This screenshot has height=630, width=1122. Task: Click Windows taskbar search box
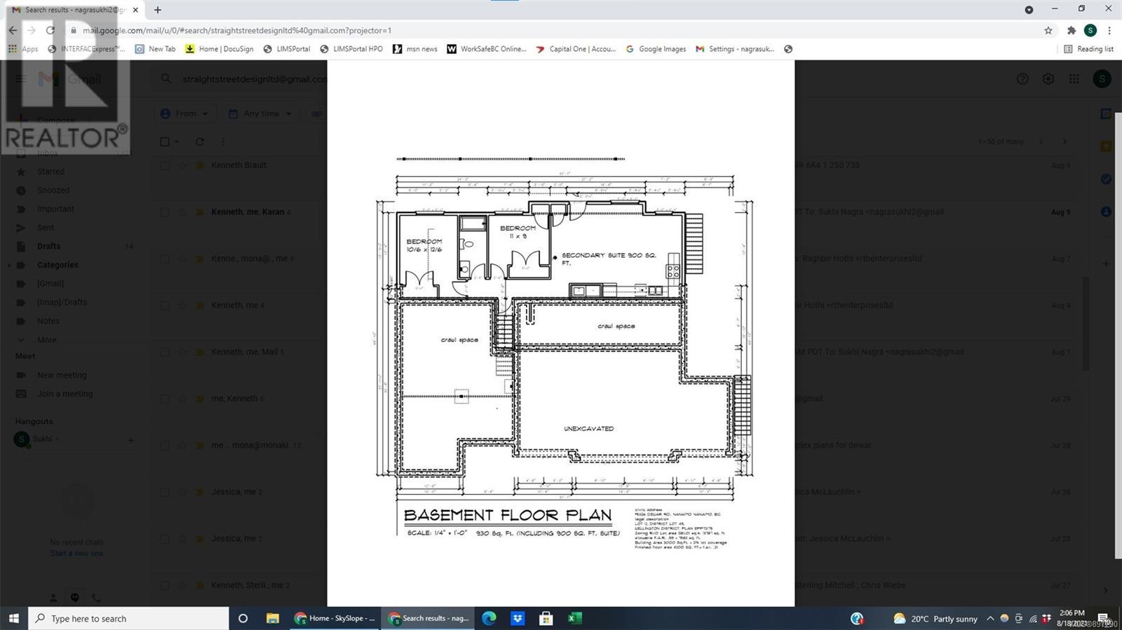pyautogui.click(x=128, y=618)
